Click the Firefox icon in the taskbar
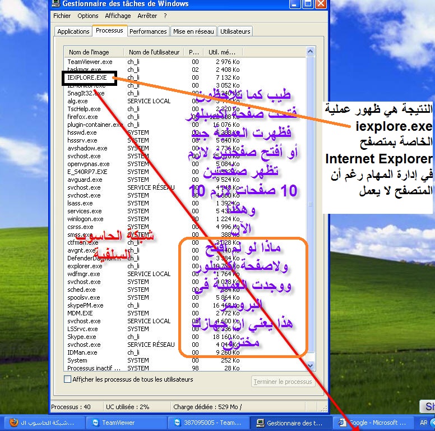435x431 pixels. tap(15, 423)
